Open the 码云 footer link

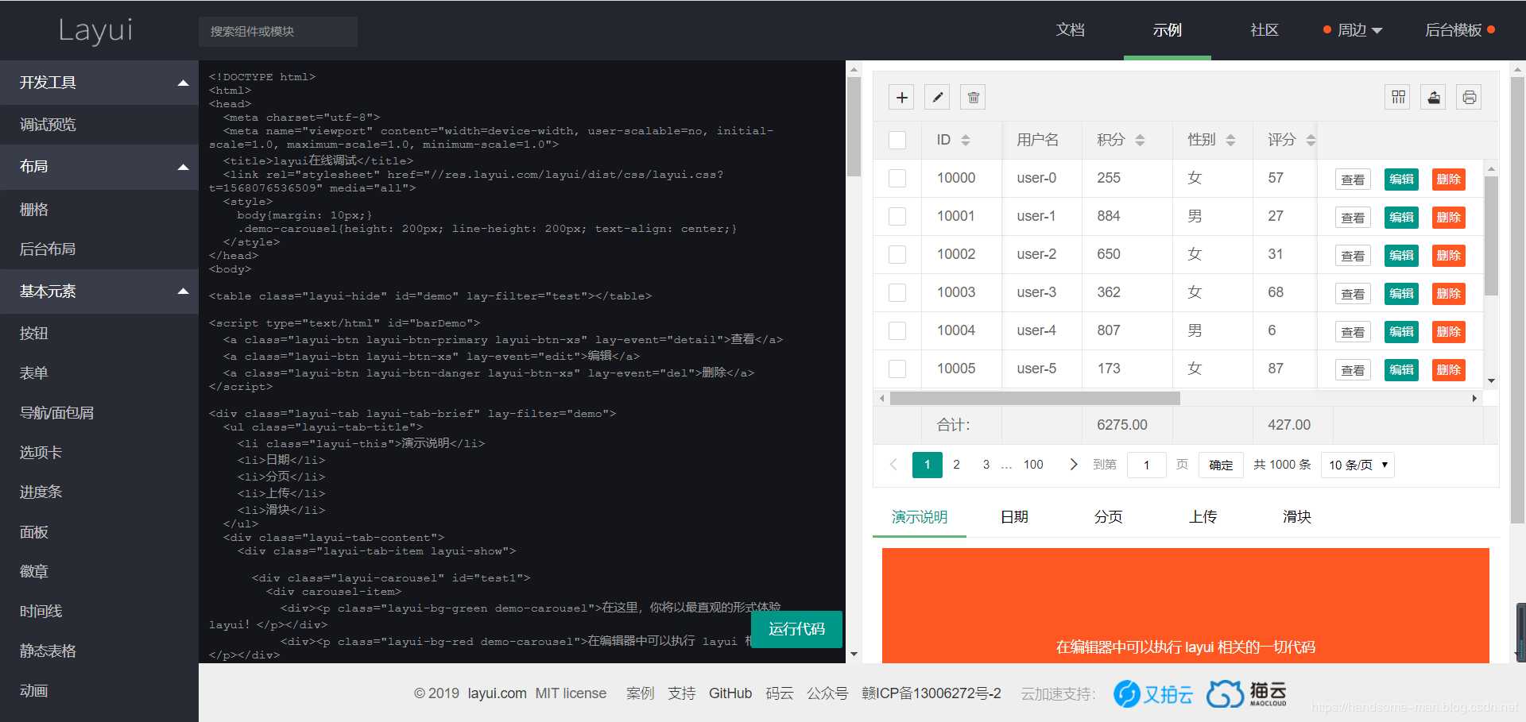tap(780, 693)
